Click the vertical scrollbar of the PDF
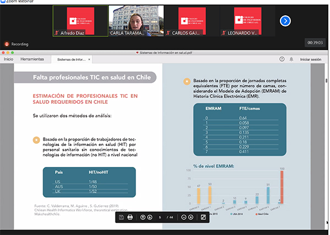 point(327,137)
